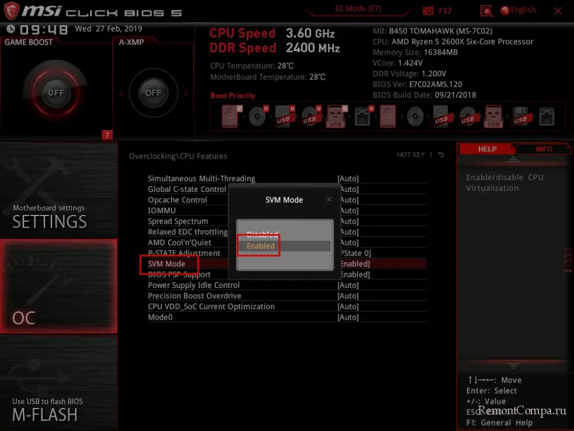Viewport: 574px width, 431px height.
Task: Select Disabled option in SVM Mode popup
Action: (x=262, y=234)
